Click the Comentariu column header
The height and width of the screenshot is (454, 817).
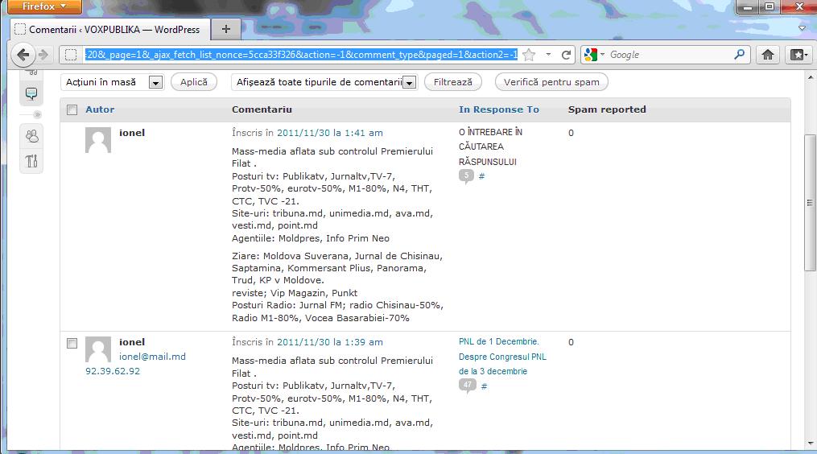pos(262,109)
